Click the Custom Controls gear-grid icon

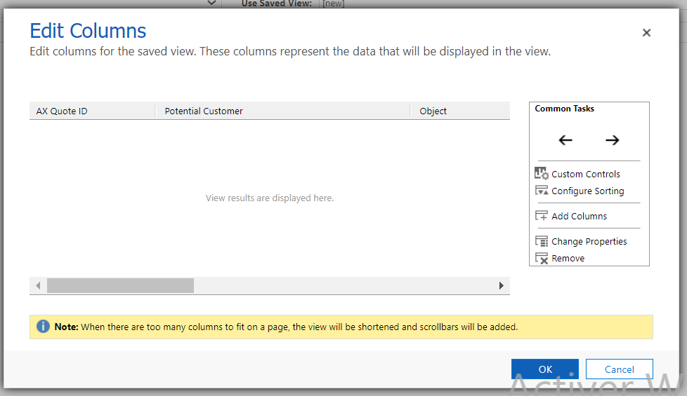tap(542, 174)
